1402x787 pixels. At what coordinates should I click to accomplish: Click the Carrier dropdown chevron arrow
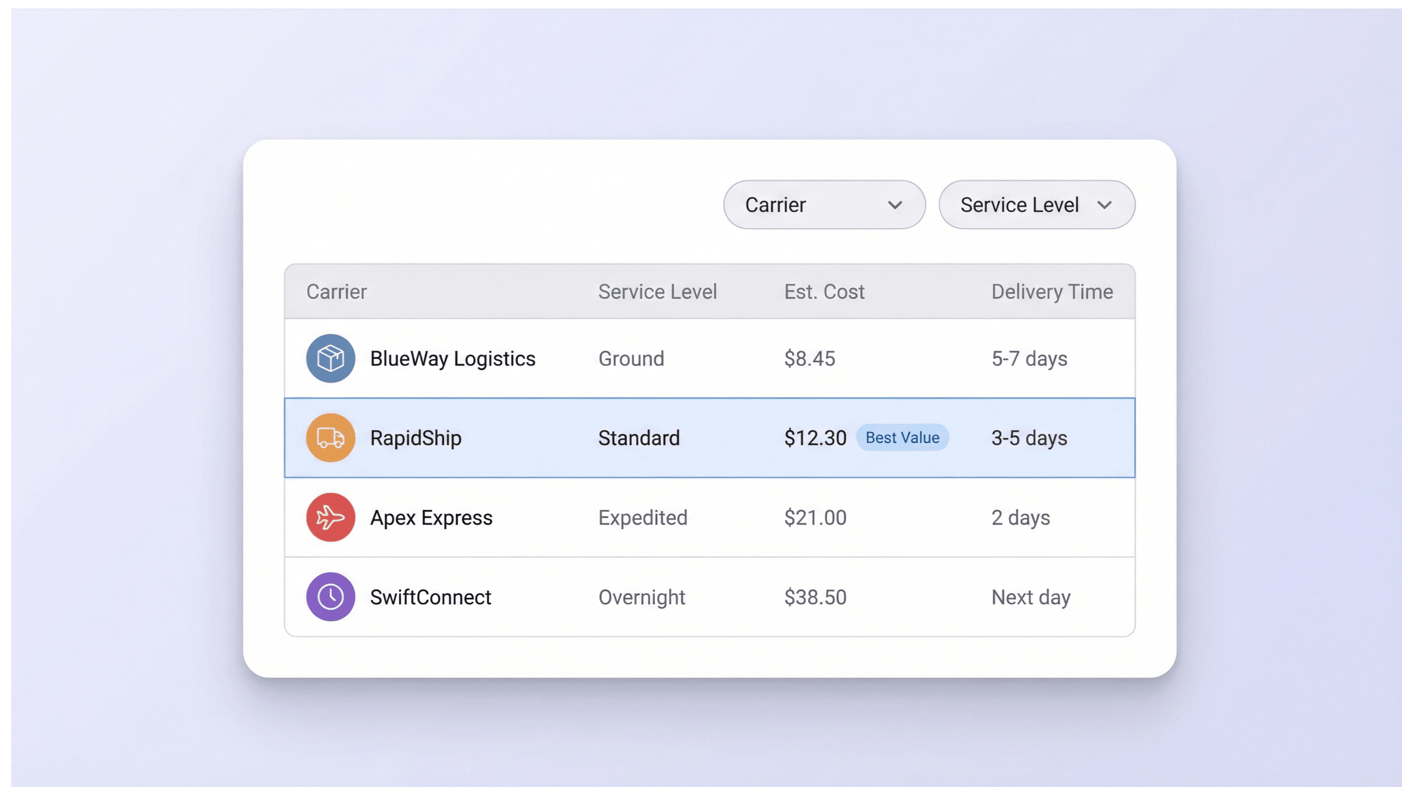coord(895,205)
